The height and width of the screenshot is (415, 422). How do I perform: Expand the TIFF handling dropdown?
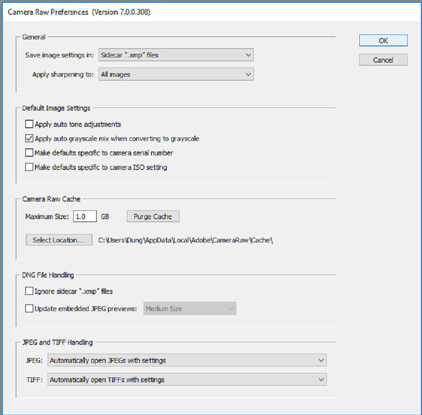tap(187, 379)
